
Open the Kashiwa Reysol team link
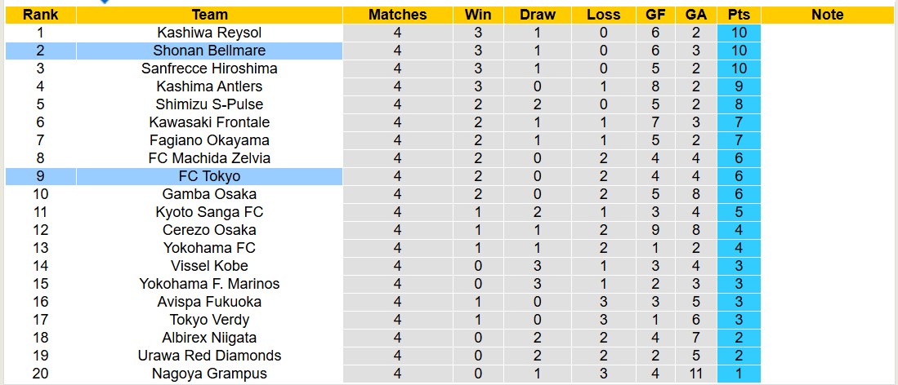(x=209, y=33)
